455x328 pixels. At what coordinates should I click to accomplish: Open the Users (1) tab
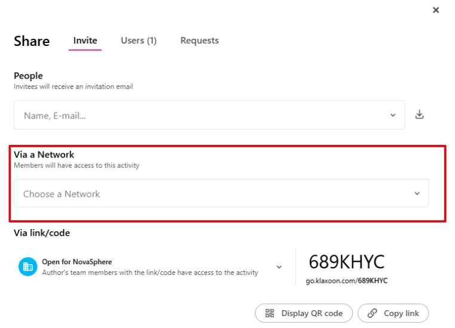point(139,41)
